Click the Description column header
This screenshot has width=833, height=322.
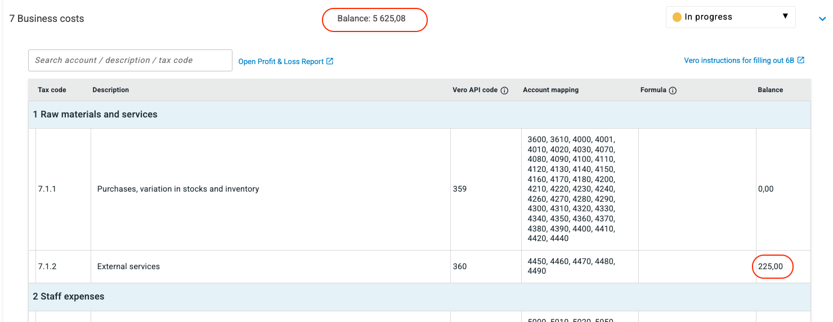pos(111,90)
